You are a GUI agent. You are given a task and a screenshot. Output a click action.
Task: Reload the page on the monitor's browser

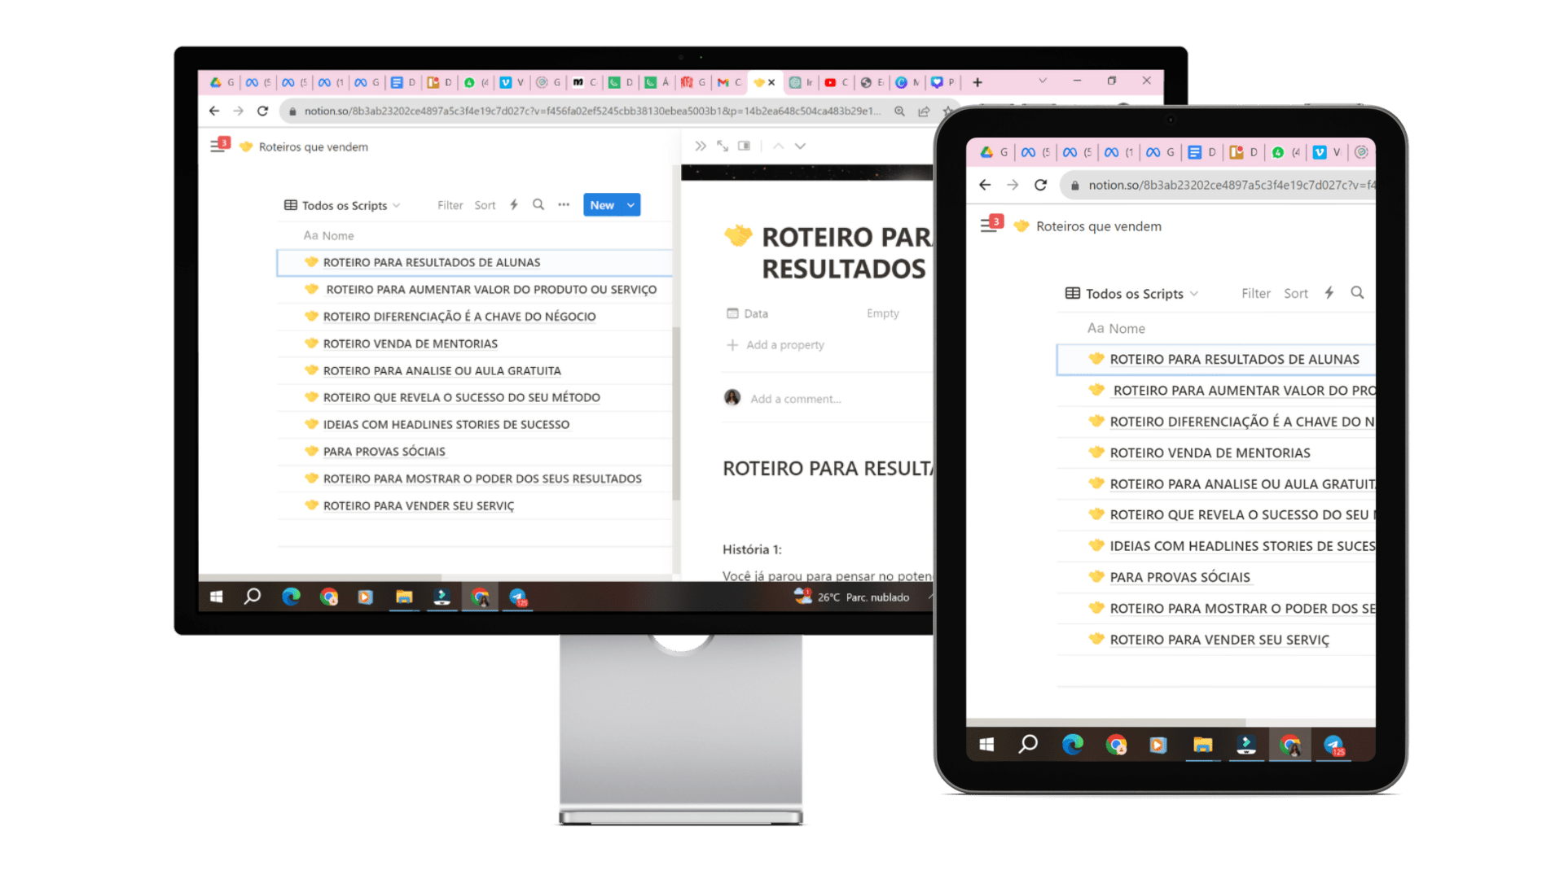pyautogui.click(x=262, y=111)
